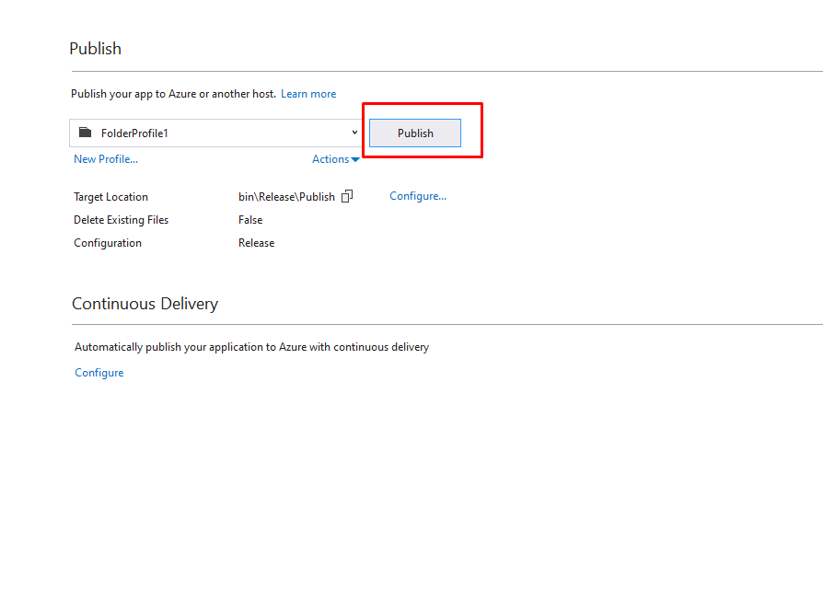The image size is (823, 602).
Task: Click the blue triangle arrow beside Actions
Action: click(355, 160)
